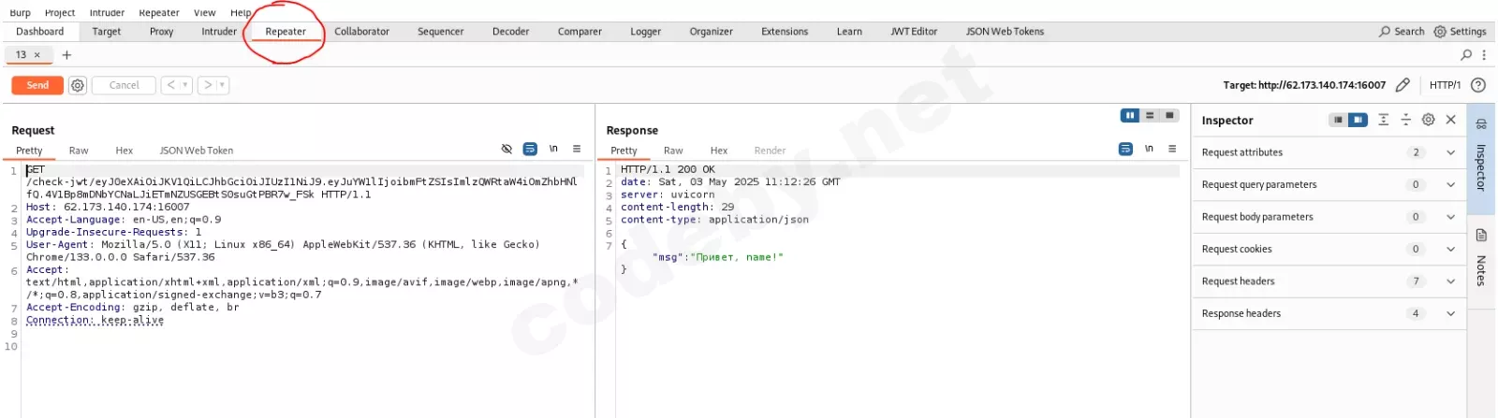This screenshot has width=1498, height=418.
Task: Dock Inspector layout to right option
Action: point(1358,120)
